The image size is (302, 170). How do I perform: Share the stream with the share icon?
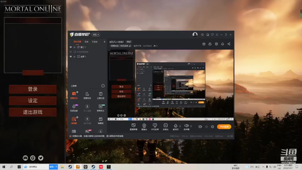point(229,44)
